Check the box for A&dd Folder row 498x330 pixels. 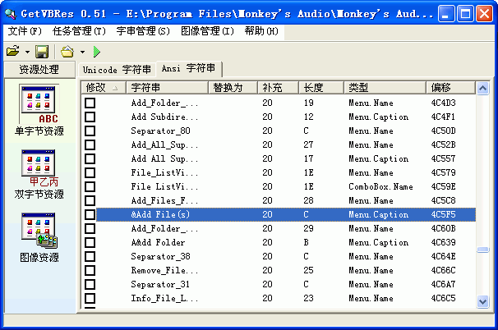90,242
